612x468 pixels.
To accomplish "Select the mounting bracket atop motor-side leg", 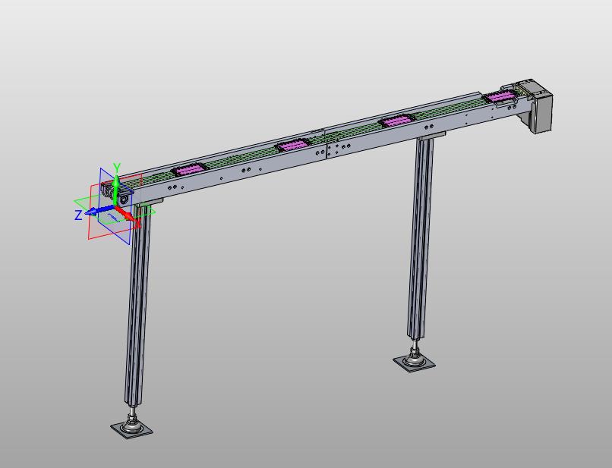I will (432, 135).
